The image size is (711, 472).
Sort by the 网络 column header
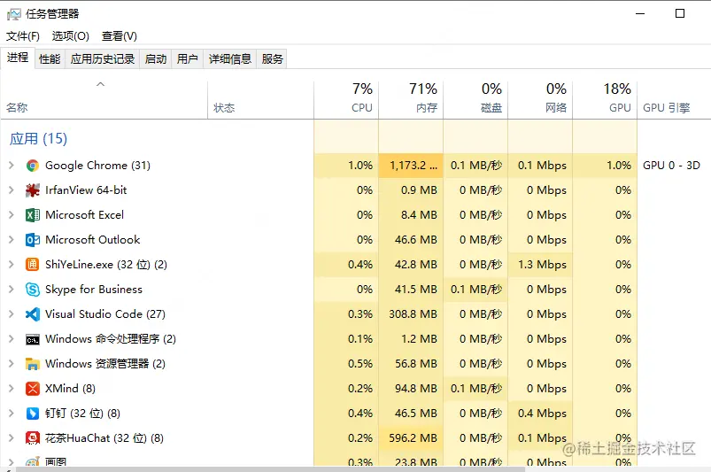click(x=540, y=100)
